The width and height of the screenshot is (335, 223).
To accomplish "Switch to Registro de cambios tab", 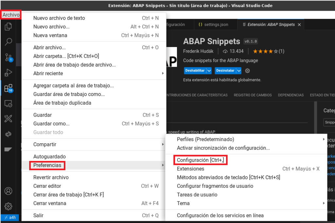I will click(253, 95).
